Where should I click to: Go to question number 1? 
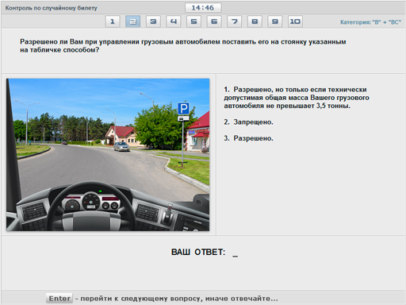click(113, 21)
